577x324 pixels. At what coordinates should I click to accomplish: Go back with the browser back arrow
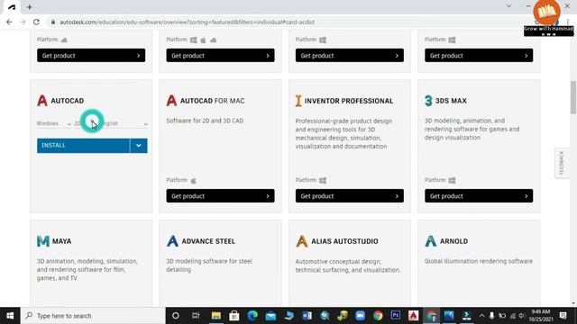(x=9, y=22)
